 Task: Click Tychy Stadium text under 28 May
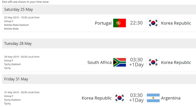click(12, 64)
